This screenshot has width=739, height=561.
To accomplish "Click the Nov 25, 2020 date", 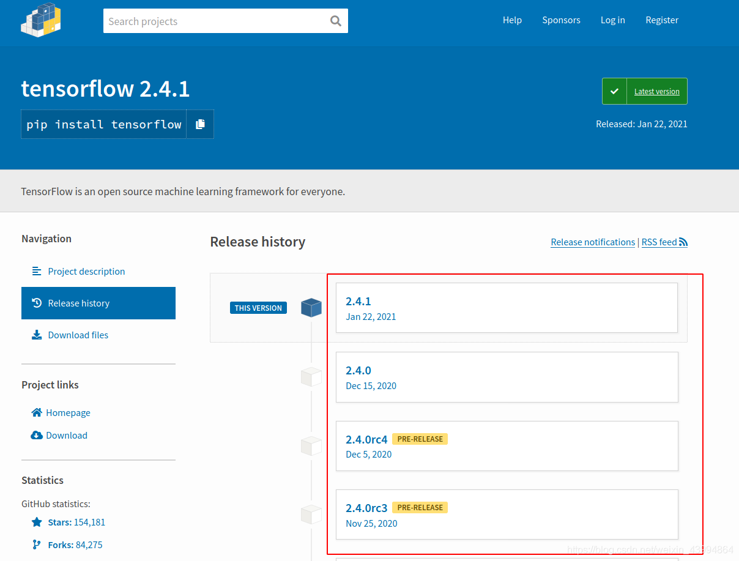I will point(371,523).
